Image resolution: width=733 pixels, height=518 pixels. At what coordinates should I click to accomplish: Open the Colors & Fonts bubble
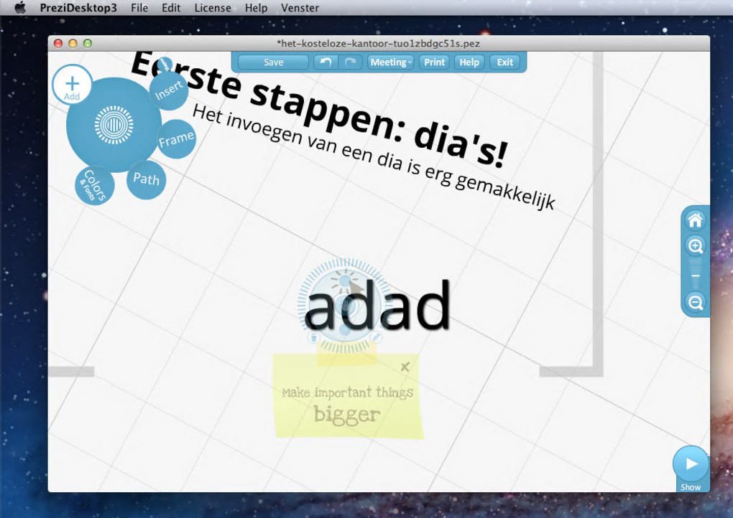94,186
